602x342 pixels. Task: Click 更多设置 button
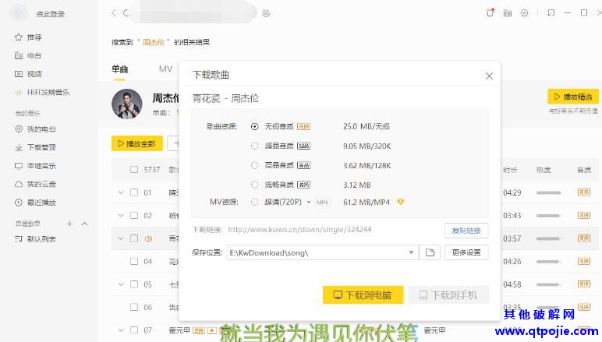pos(466,252)
